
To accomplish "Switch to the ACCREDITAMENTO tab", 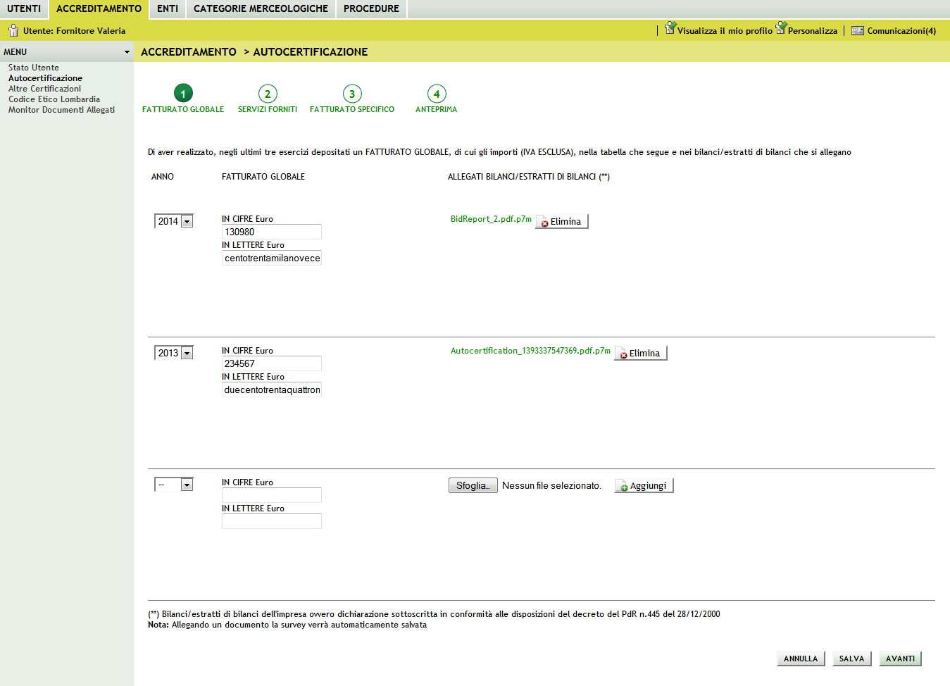I will 99,8.
